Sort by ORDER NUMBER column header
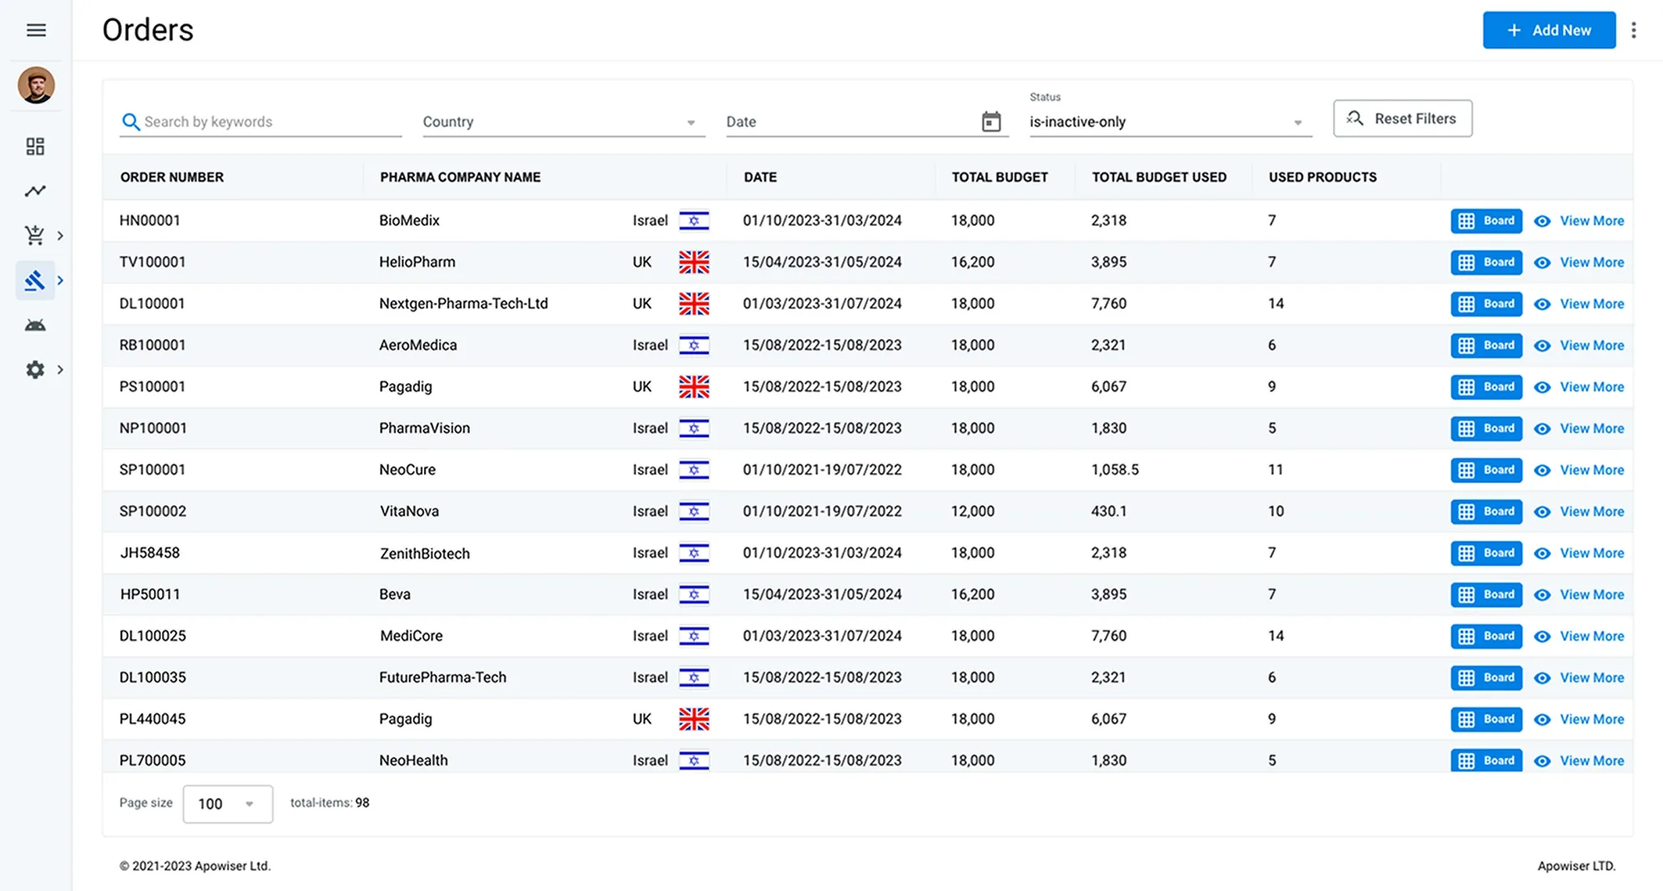The width and height of the screenshot is (1663, 891). (172, 177)
